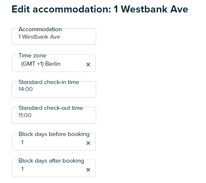Screen dimensions: 206x183
Task: Click the Standard check-out time label
Action: pyautogui.click(x=51, y=108)
